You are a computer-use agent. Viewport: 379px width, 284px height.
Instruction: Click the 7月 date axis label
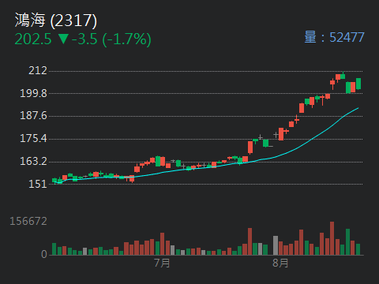tap(162, 263)
